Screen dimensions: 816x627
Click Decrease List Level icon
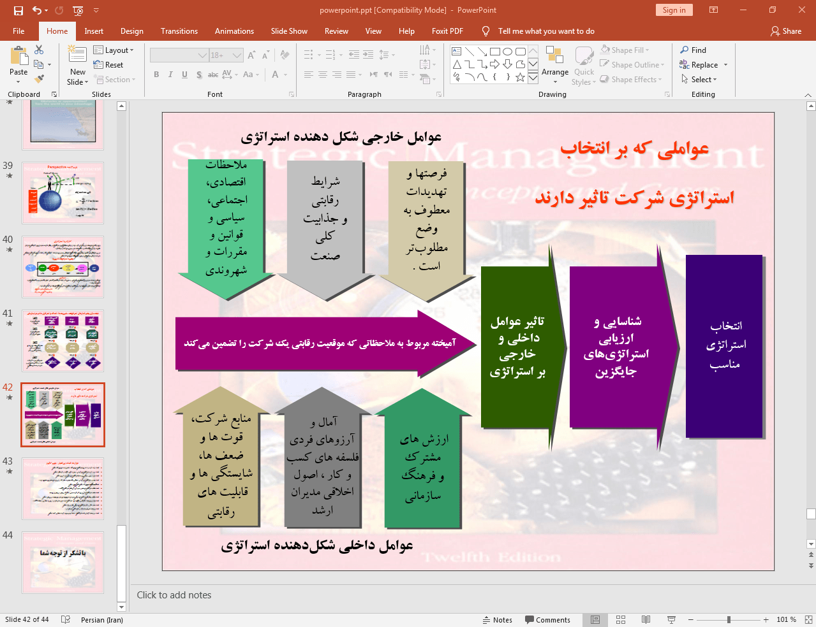click(354, 55)
